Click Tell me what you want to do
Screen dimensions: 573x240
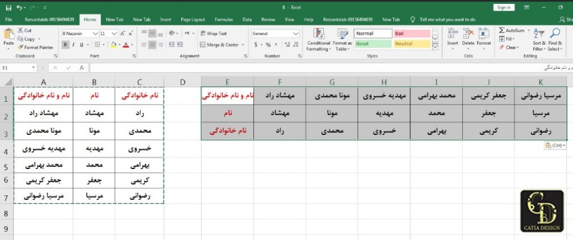[x=447, y=20]
